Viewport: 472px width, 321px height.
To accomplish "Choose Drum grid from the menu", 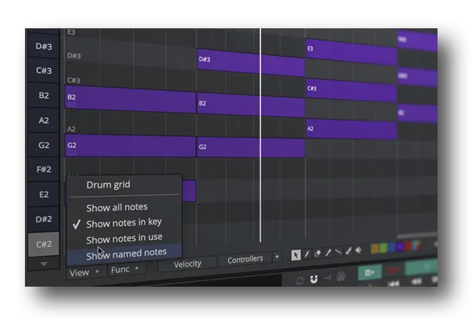I will click(x=108, y=184).
